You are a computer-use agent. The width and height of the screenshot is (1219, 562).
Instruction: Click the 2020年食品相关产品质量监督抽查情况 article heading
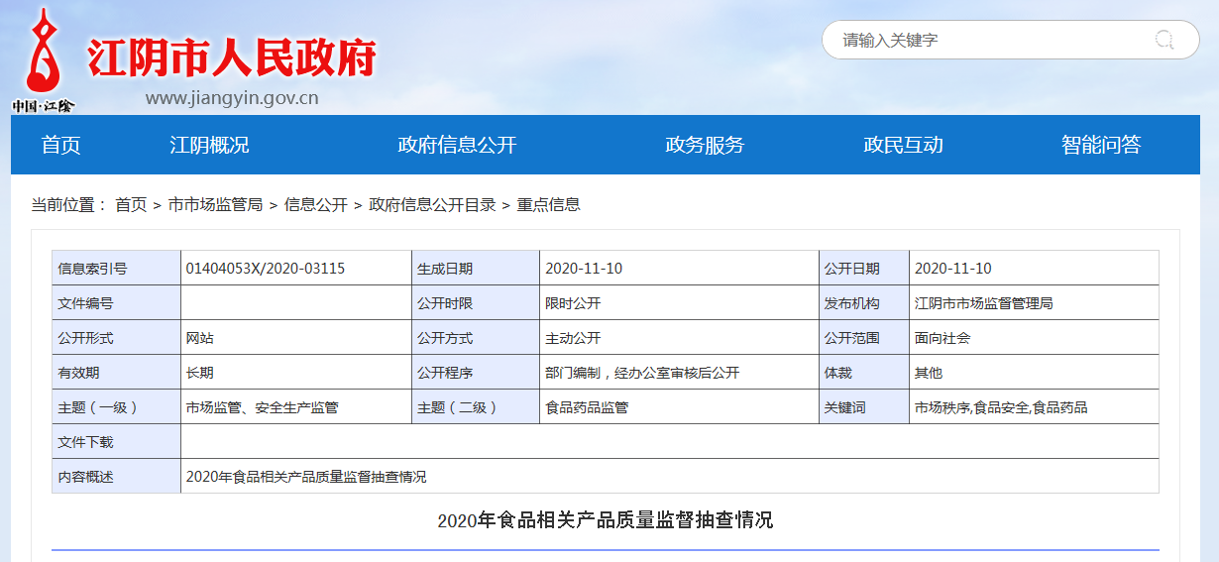click(x=605, y=520)
